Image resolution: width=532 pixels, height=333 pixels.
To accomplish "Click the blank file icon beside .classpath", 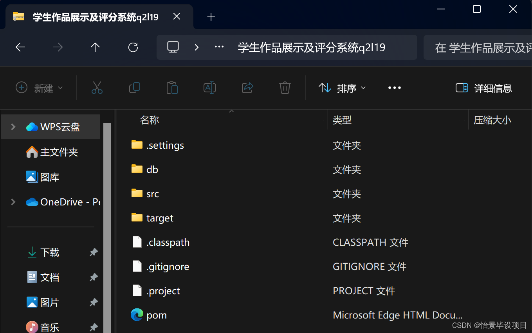I will coord(137,242).
